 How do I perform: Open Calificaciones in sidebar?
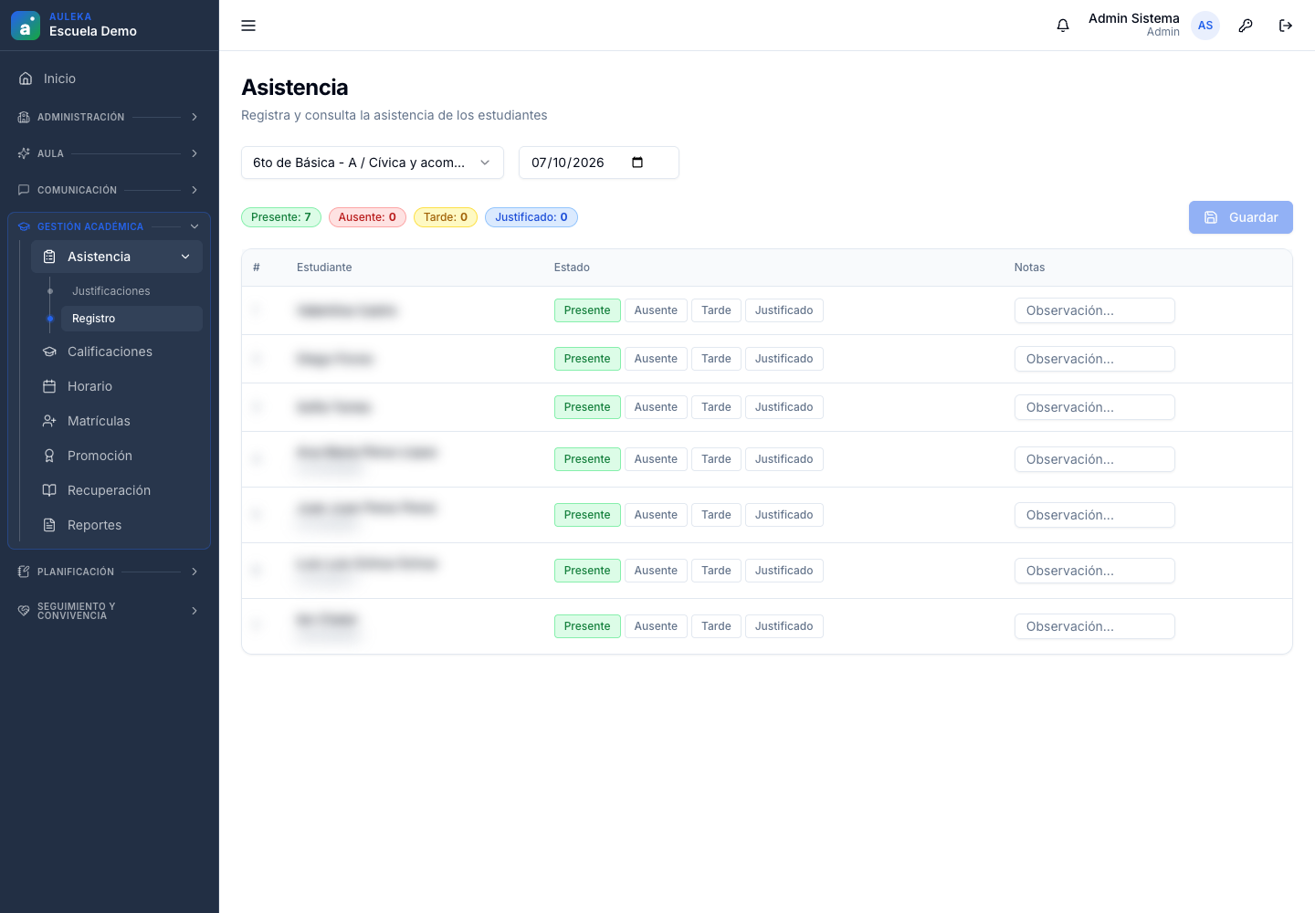[x=117, y=352]
